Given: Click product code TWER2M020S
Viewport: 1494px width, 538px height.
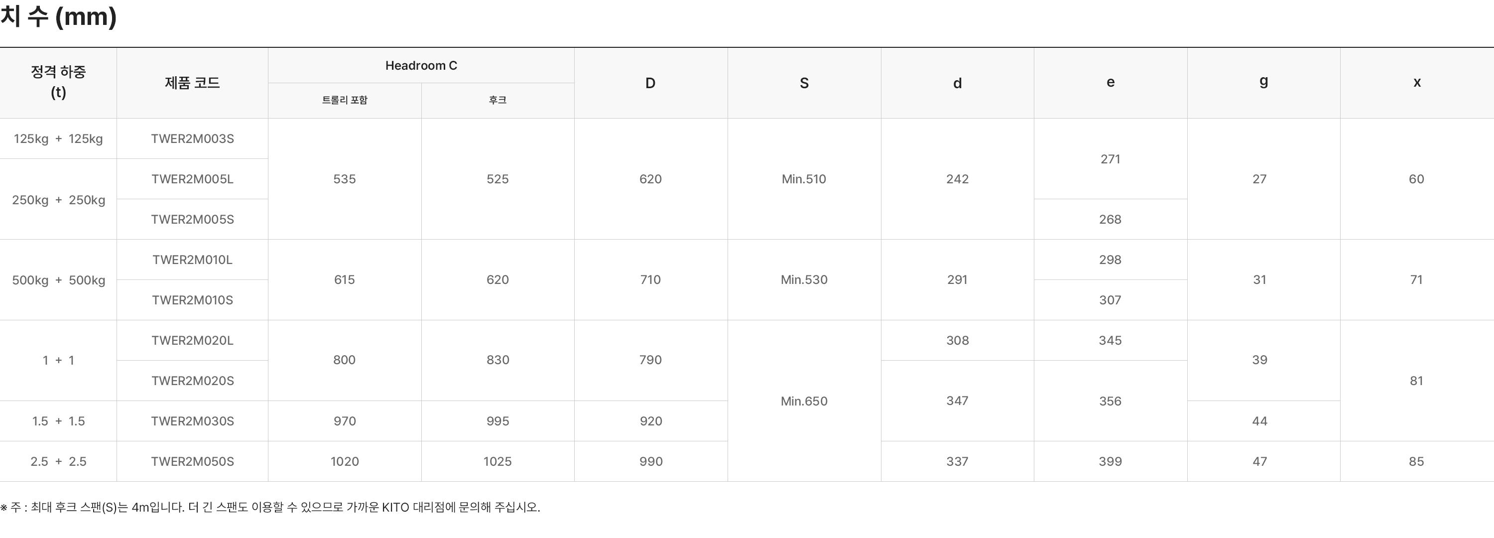Looking at the screenshot, I should [x=192, y=381].
